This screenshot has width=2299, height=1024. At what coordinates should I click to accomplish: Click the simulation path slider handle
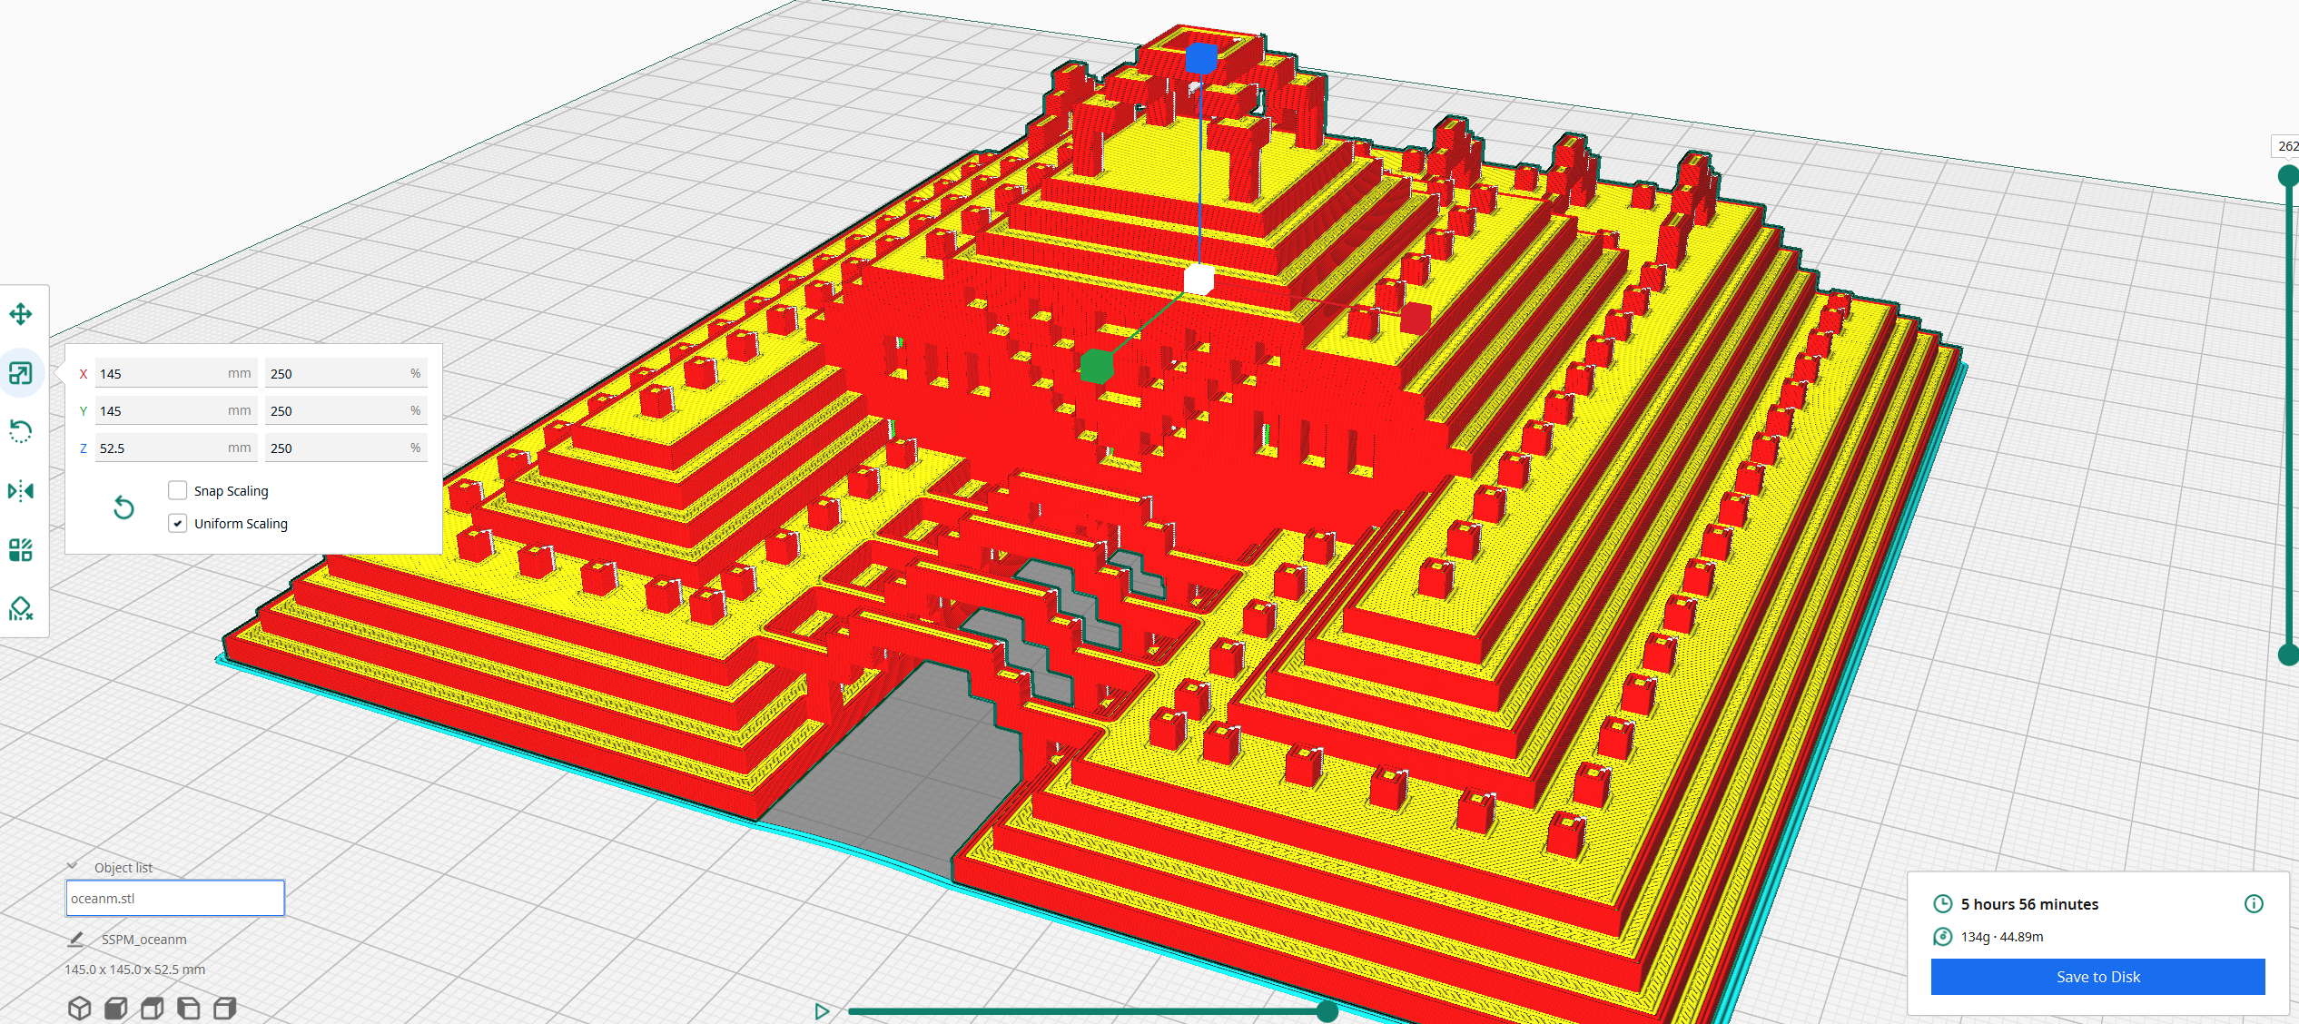tap(1327, 1011)
